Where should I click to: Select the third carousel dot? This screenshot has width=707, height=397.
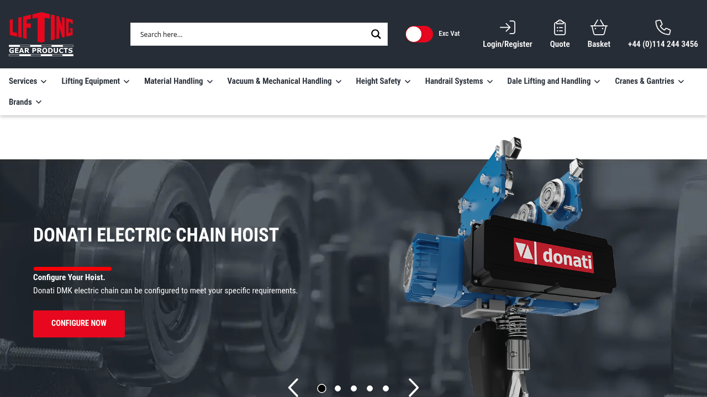click(353, 389)
